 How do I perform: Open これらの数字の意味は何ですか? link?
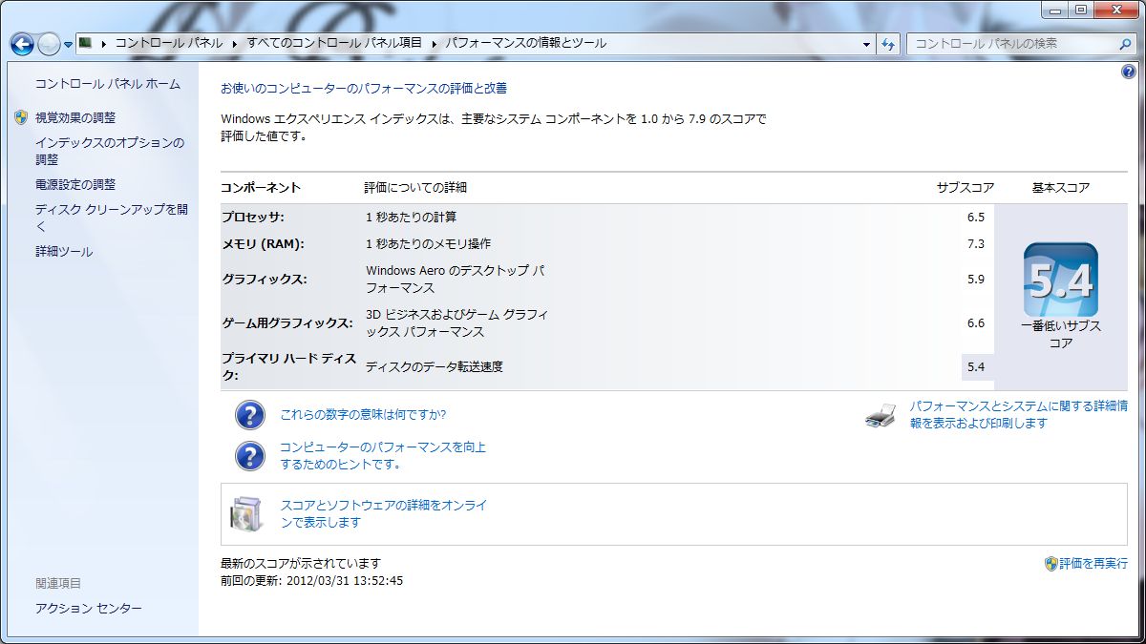[363, 415]
